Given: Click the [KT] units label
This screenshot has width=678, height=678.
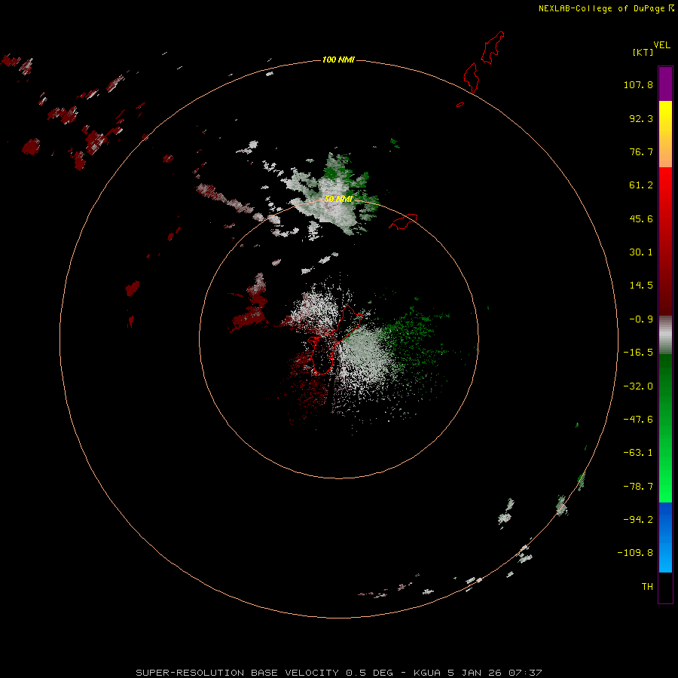Looking at the screenshot, I should 643,52.
